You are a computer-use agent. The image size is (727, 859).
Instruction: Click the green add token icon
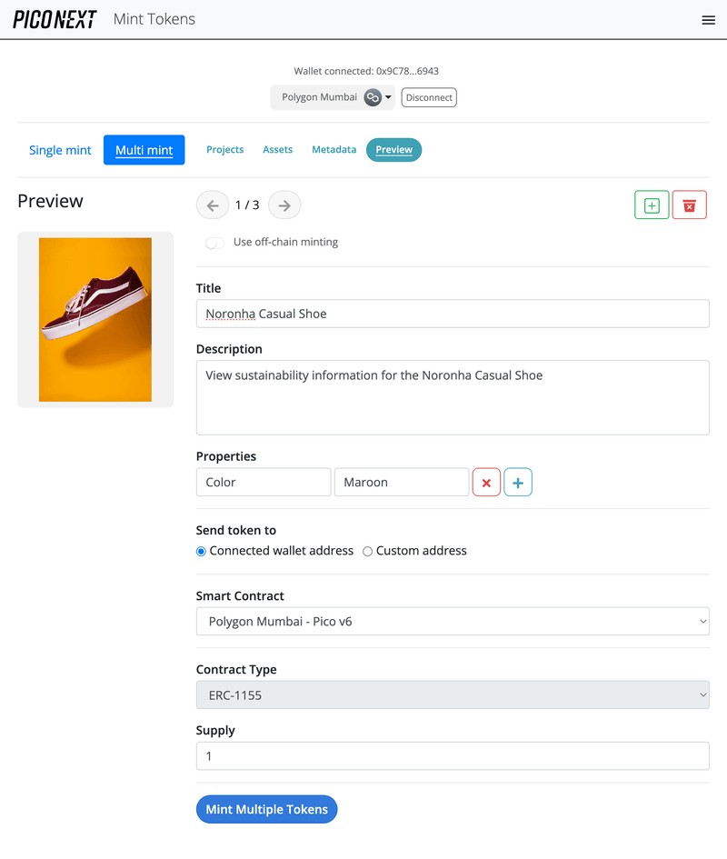(652, 205)
